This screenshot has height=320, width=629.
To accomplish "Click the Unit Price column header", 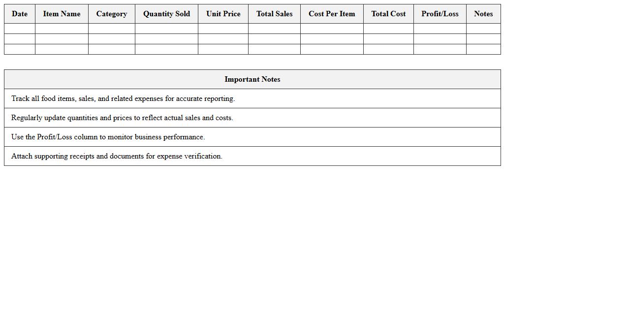I will point(223,14).
